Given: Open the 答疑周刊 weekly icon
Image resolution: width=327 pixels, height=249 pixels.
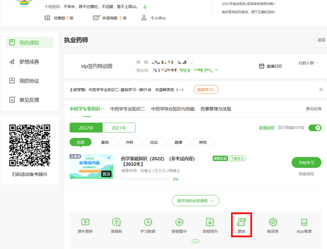Looking at the screenshot, I should (x=210, y=225).
